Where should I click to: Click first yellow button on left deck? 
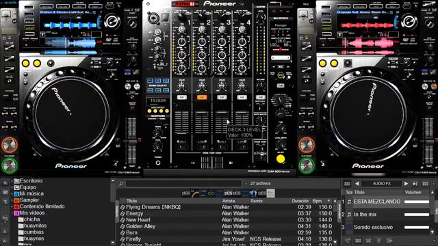pyautogui.click(x=26, y=64)
